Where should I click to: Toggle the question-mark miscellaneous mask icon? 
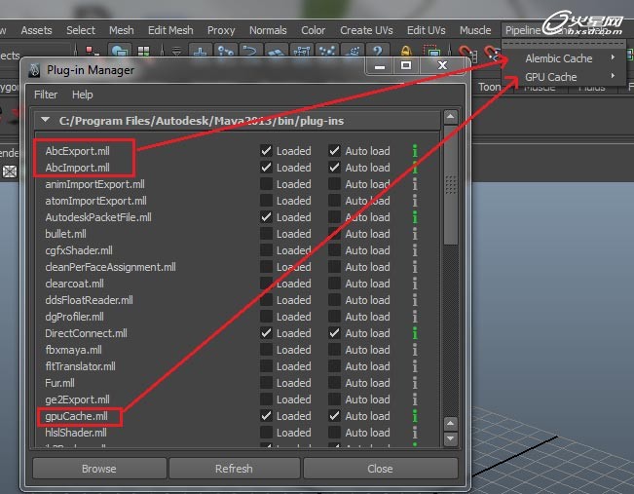click(x=378, y=51)
